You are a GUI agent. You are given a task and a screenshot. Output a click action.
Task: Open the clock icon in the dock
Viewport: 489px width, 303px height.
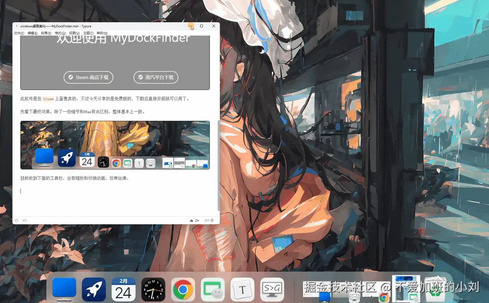pos(153,290)
